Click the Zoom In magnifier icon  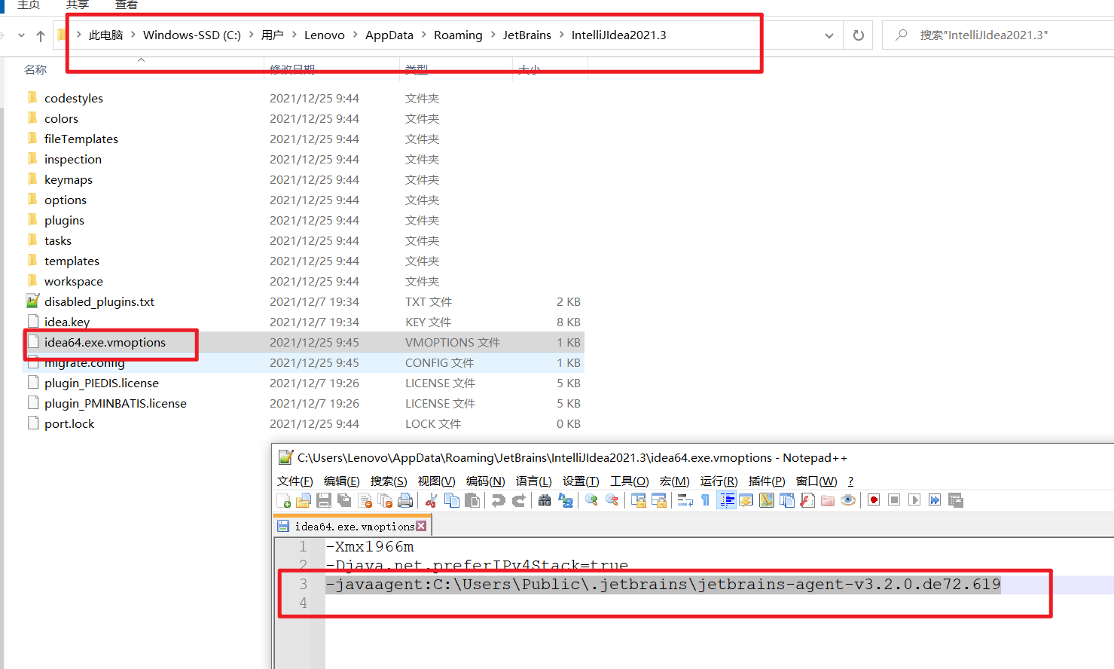[x=591, y=500]
